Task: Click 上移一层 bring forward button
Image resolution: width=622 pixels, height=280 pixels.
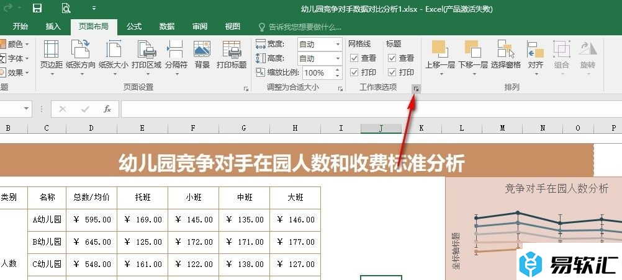Action: coord(440,58)
